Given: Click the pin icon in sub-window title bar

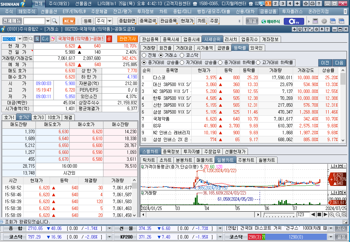Looking at the screenshot, I should coord(322,29).
